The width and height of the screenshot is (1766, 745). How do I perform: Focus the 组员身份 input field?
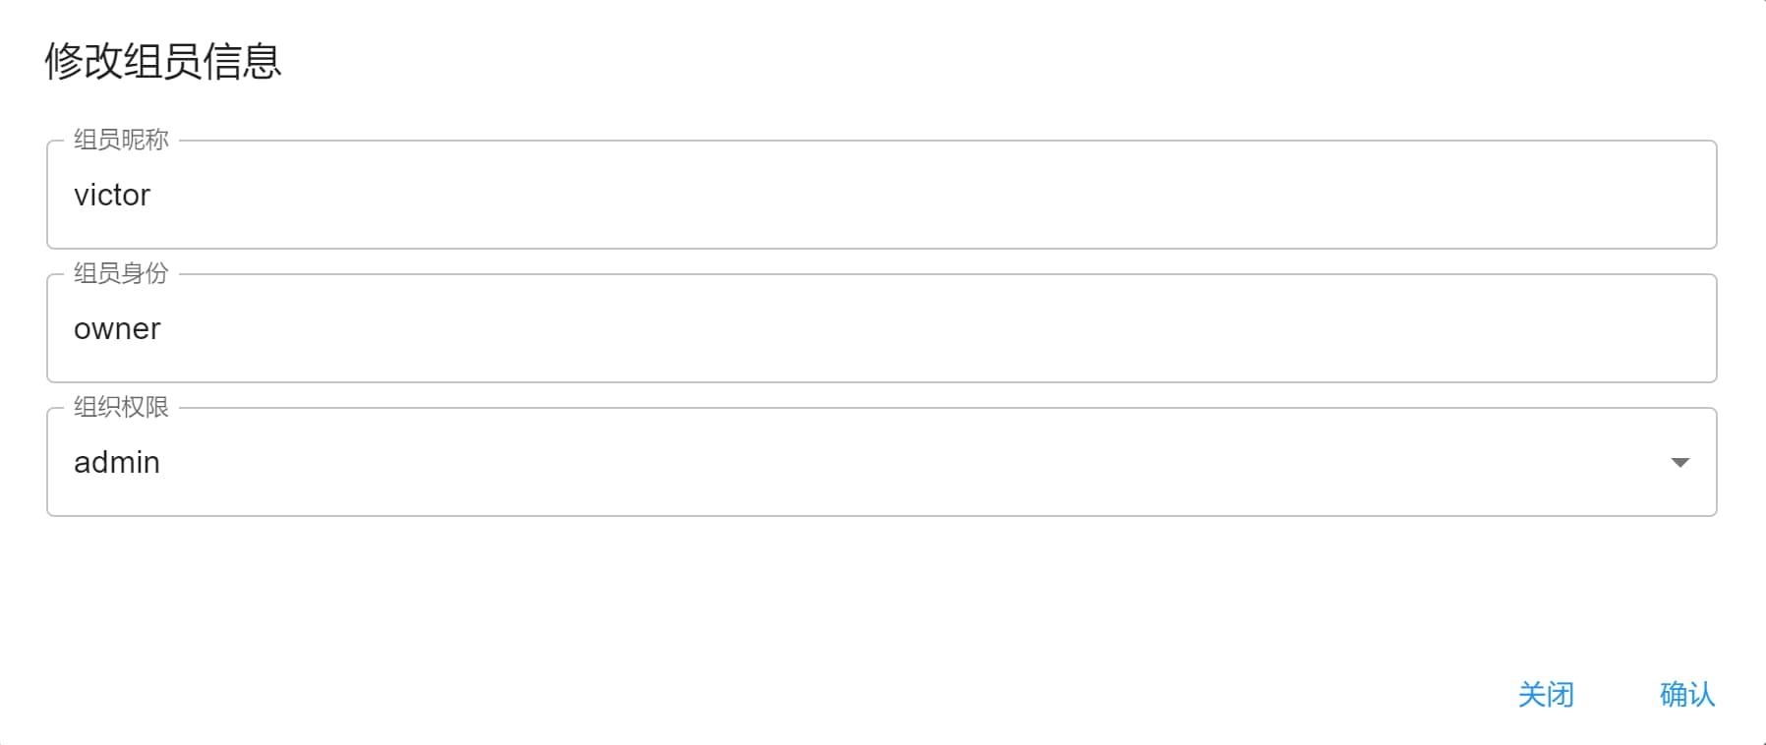[881, 328]
